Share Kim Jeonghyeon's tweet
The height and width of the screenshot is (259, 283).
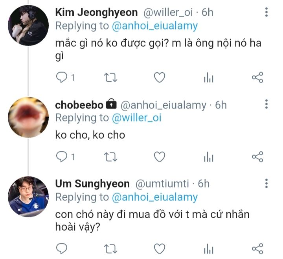click(257, 78)
